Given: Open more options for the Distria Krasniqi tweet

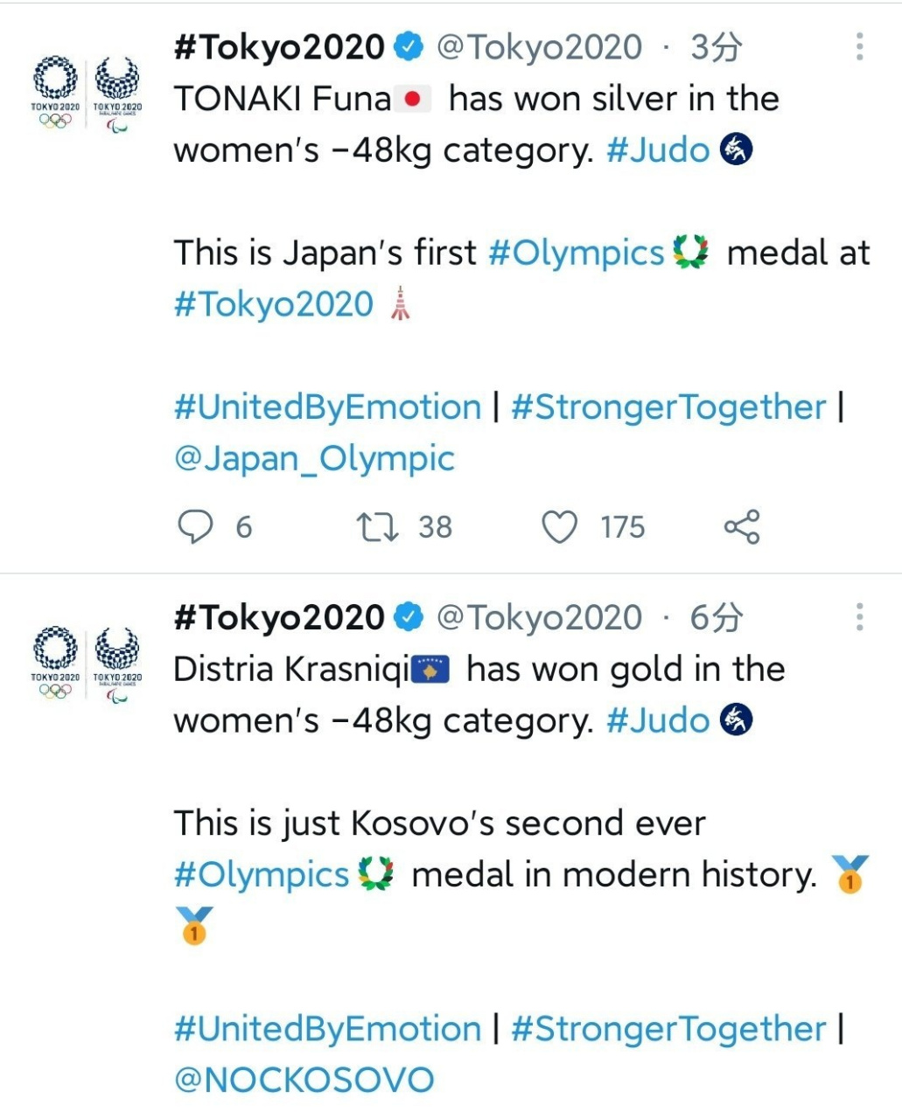Looking at the screenshot, I should (x=860, y=617).
